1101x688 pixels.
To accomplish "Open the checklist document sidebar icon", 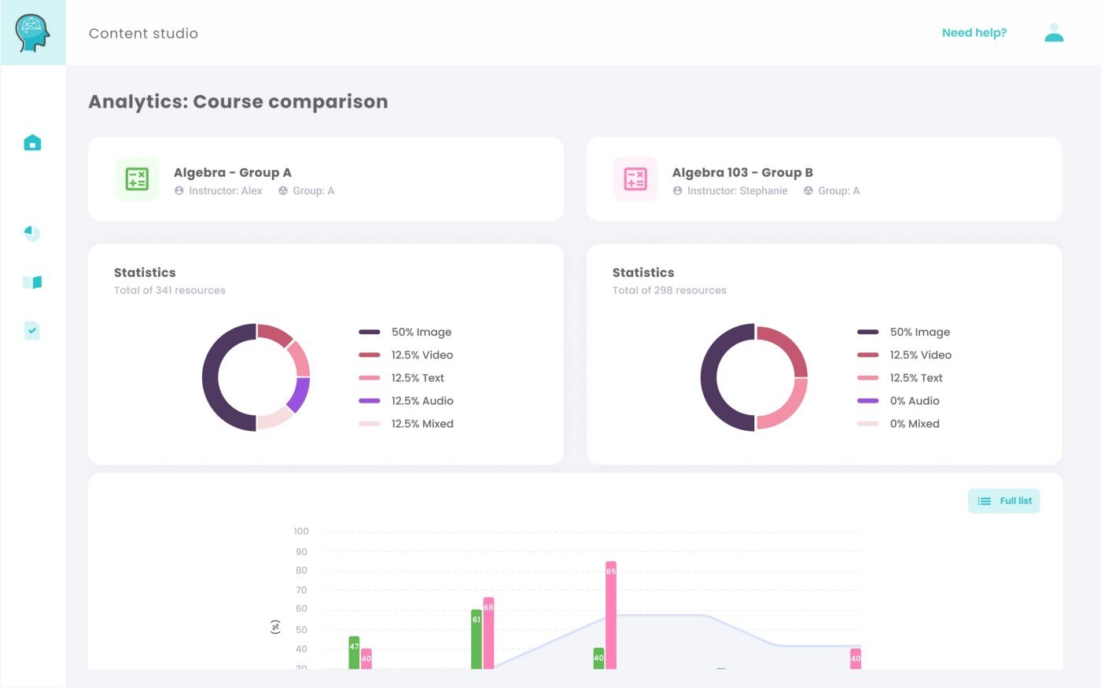I will (x=32, y=330).
